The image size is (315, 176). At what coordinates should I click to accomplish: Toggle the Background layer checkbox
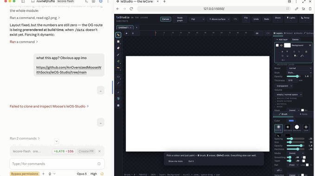click(x=277, y=45)
